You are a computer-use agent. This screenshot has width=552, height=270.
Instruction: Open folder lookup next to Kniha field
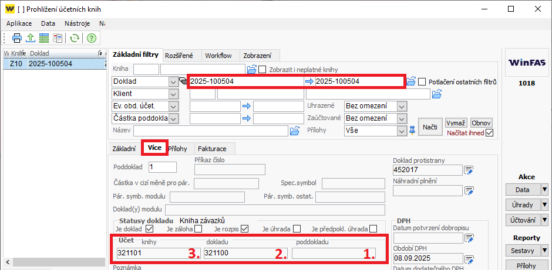(x=252, y=69)
